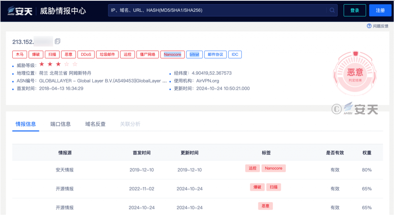The image size is (395, 216).
Task: Switch to the 端口信息 tab
Action: [x=61, y=124]
